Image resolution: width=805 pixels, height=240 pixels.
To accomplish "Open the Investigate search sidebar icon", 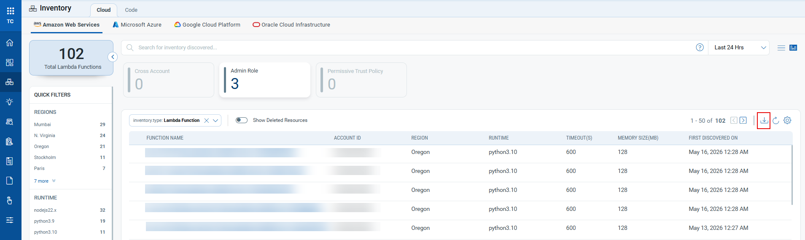I will (10, 121).
